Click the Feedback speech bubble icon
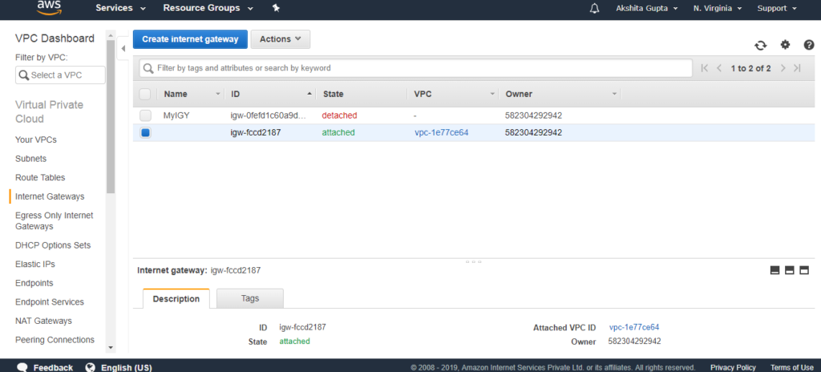The height and width of the screenshot is (372, 821). tap(22, 367)
